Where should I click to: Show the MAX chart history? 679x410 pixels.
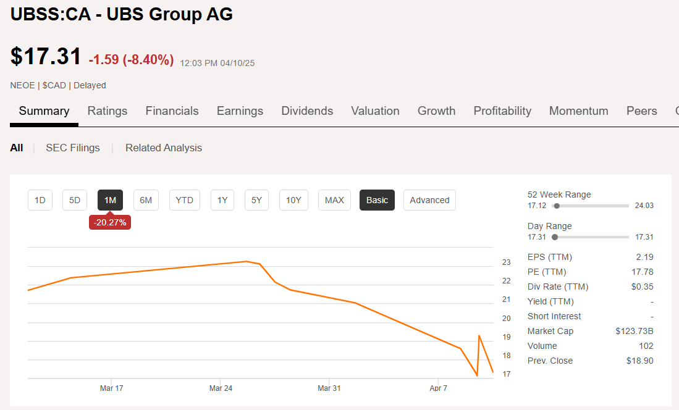point(334,199)
